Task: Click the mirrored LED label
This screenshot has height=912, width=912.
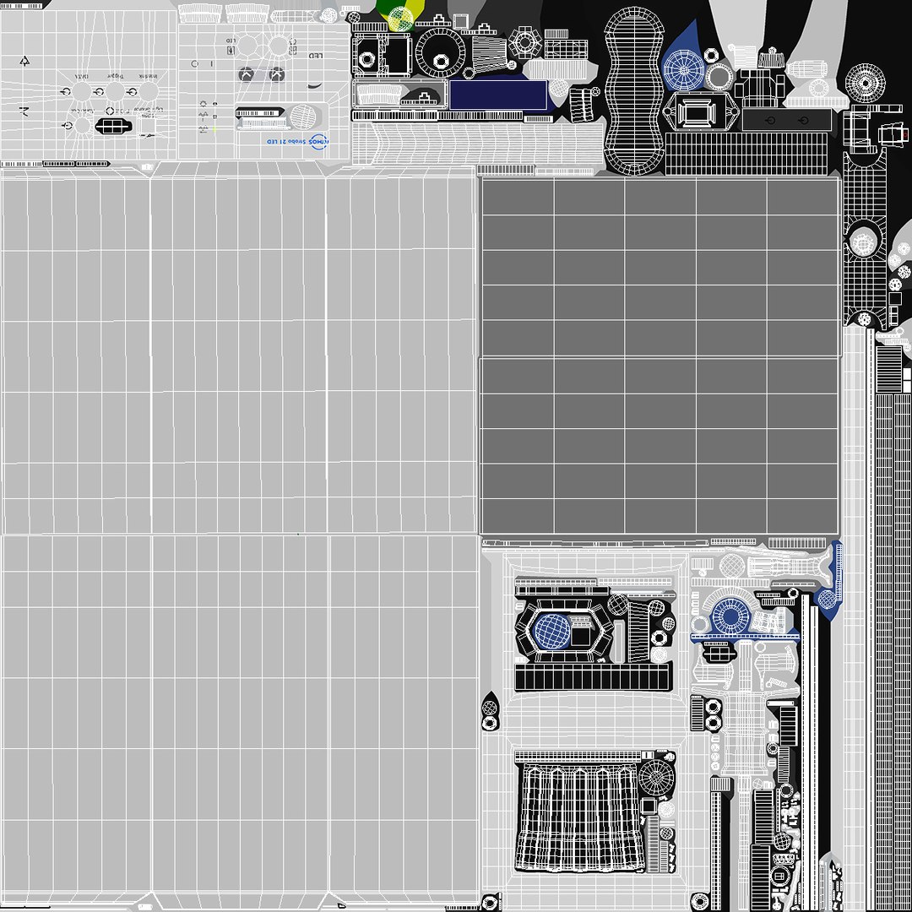Action: (315, 56)
